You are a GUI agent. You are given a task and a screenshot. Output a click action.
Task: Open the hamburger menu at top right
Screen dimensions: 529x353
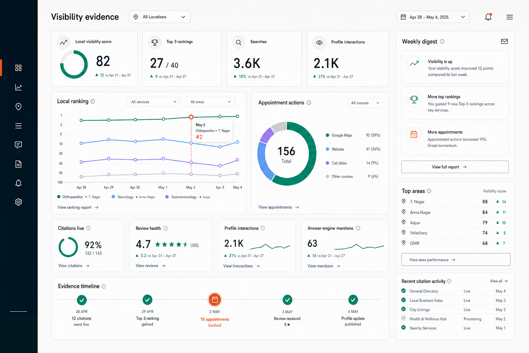[510, 17]
